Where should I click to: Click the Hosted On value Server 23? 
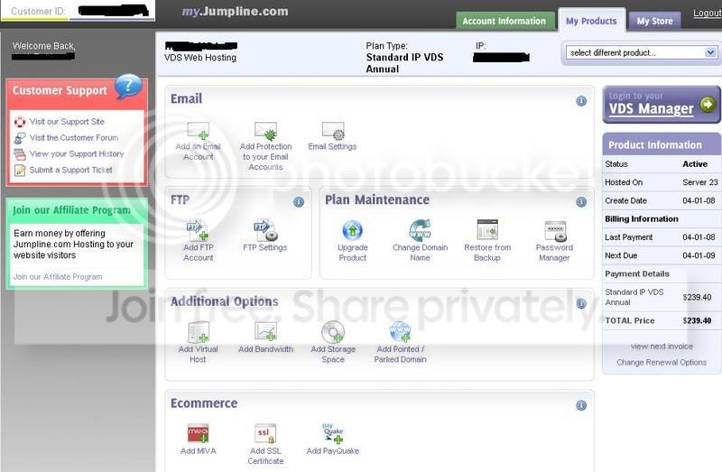point(700,182)
